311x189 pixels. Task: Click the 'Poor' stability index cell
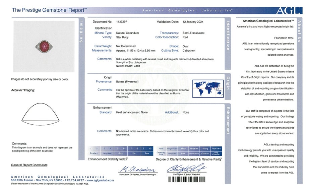point(147,153)
